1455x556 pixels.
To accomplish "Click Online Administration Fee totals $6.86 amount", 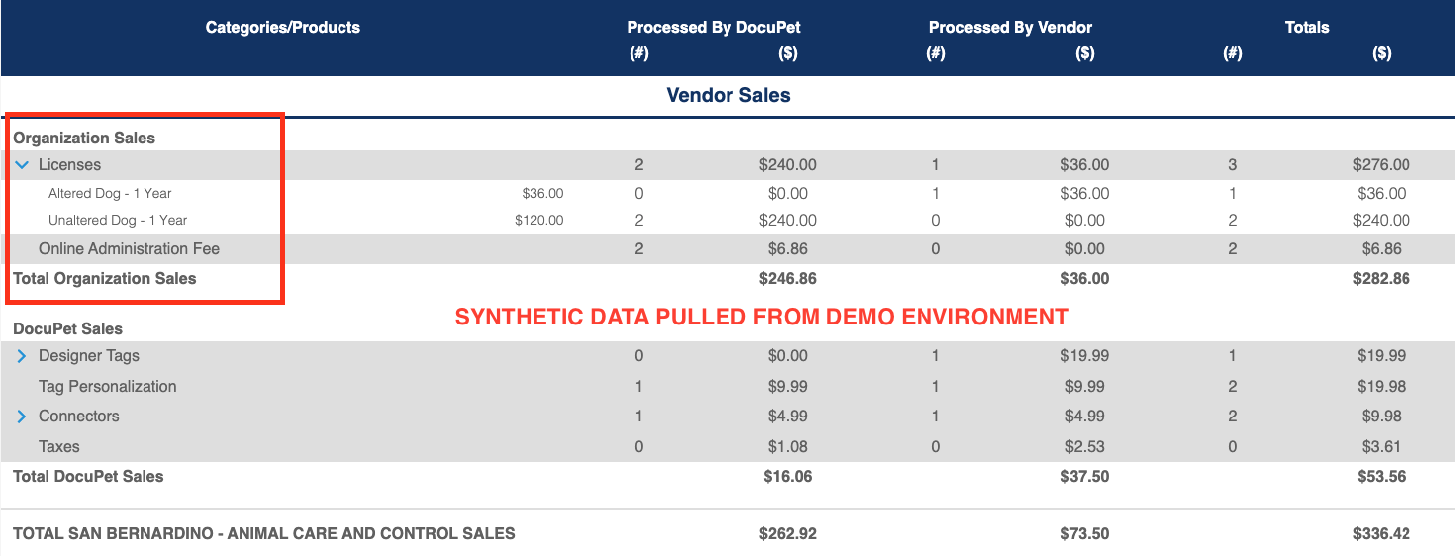I will (1382, 249).
